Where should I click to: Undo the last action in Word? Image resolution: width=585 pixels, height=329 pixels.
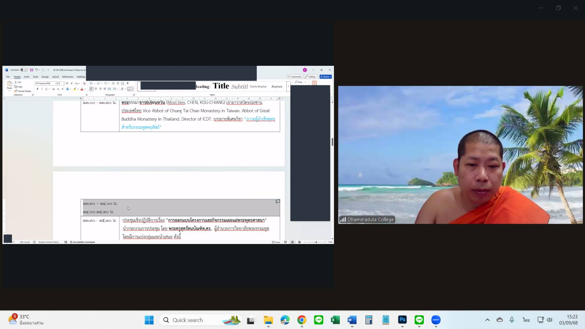pyautogui.click(x=36, y=70)
